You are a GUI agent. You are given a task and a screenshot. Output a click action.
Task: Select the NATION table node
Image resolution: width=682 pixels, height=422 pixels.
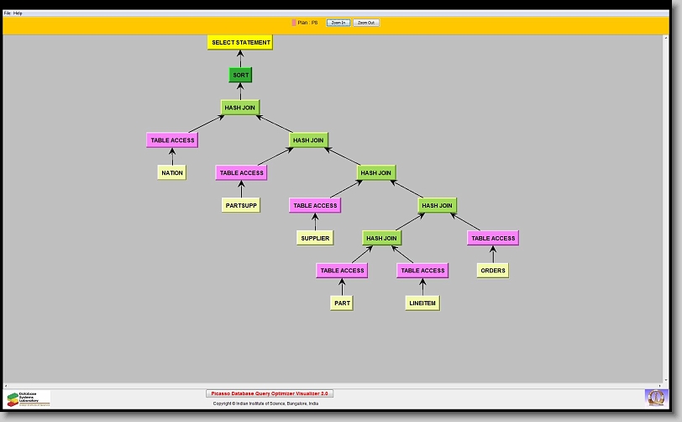click(x=171, y=172)
